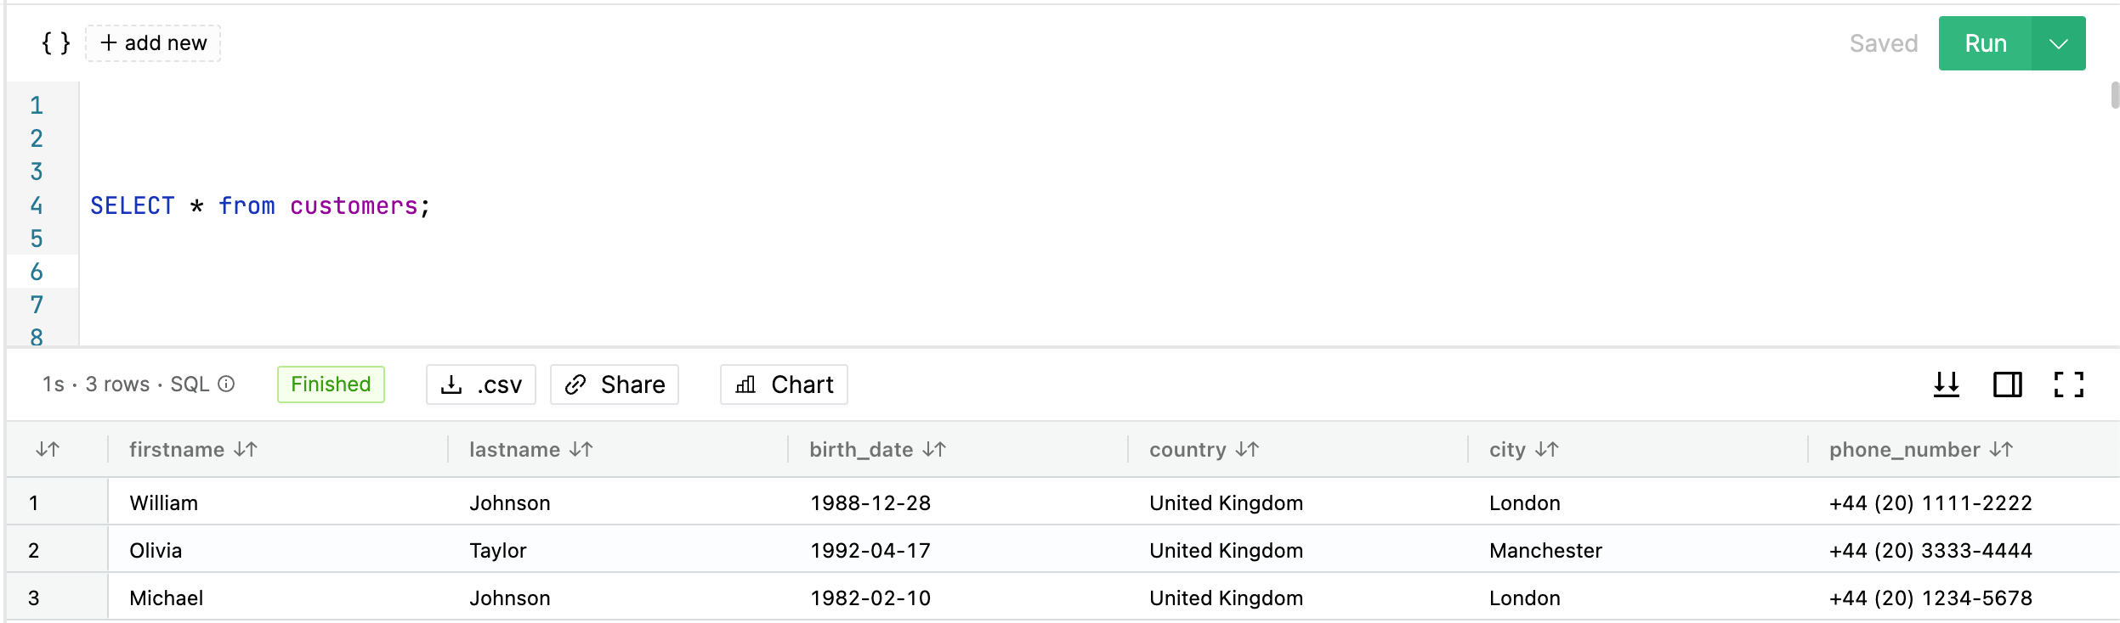This screenshot has height=623, width=2120.
Task: Click the SQL info circle icon
Action: pyautogui.click(x=226, y=384)
